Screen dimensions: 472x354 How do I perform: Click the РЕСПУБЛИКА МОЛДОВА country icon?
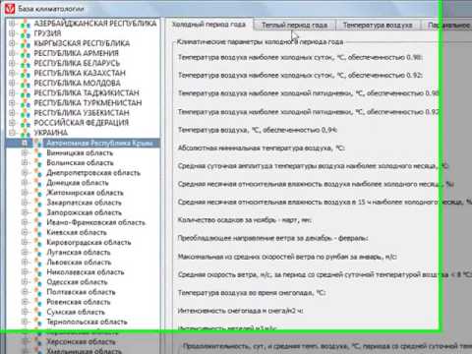tap(25, 84)
